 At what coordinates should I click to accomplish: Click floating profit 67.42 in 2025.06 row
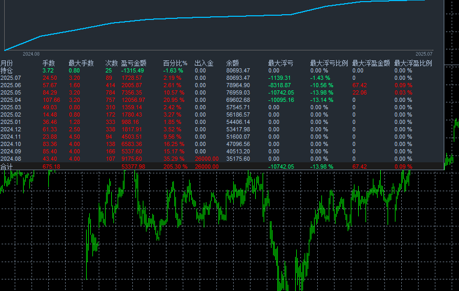point(359,86)
